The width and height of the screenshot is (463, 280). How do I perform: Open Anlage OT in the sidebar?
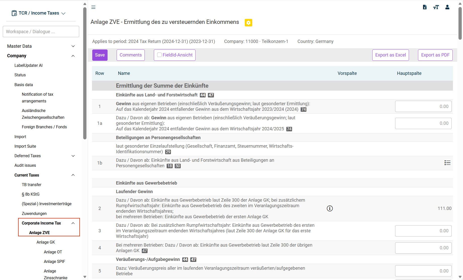53,252
